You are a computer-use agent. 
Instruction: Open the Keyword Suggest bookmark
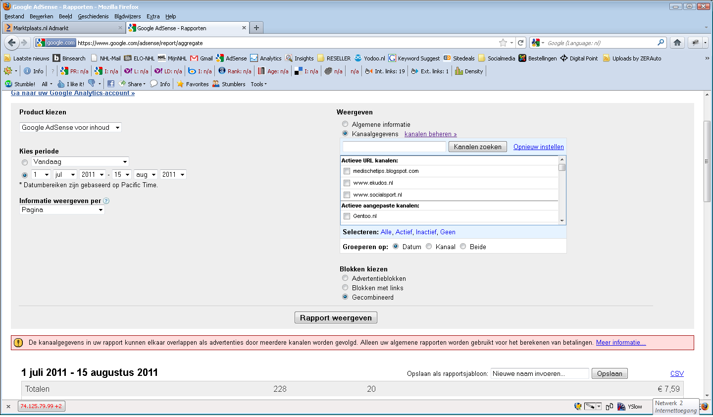tap(414, 58)
